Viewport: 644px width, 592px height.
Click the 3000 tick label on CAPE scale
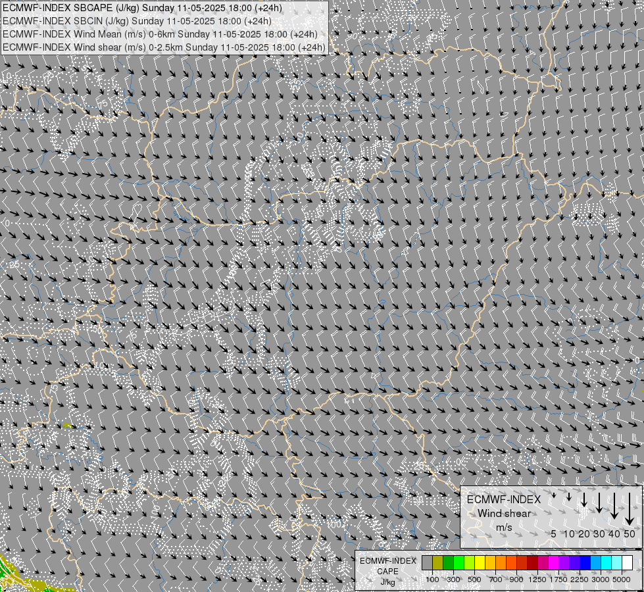pyautogui.click(x=601, y=580)
